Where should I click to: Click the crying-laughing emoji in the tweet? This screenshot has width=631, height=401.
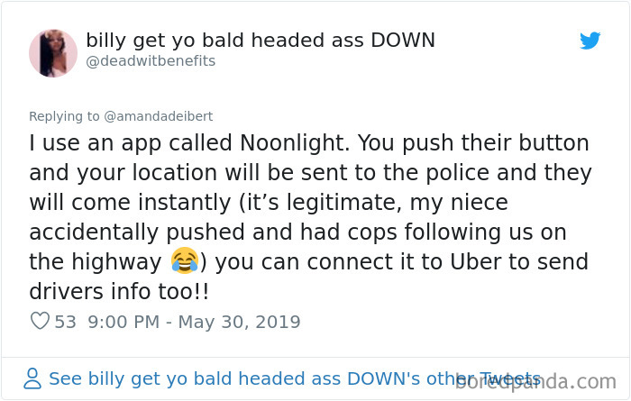[x=185, y=260]
